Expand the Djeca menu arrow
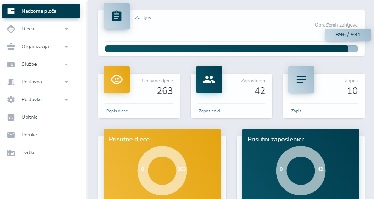Screen dimensions: 374x199 66,29
